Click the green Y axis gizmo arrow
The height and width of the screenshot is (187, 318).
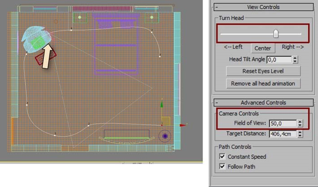(x=162, y=104)
